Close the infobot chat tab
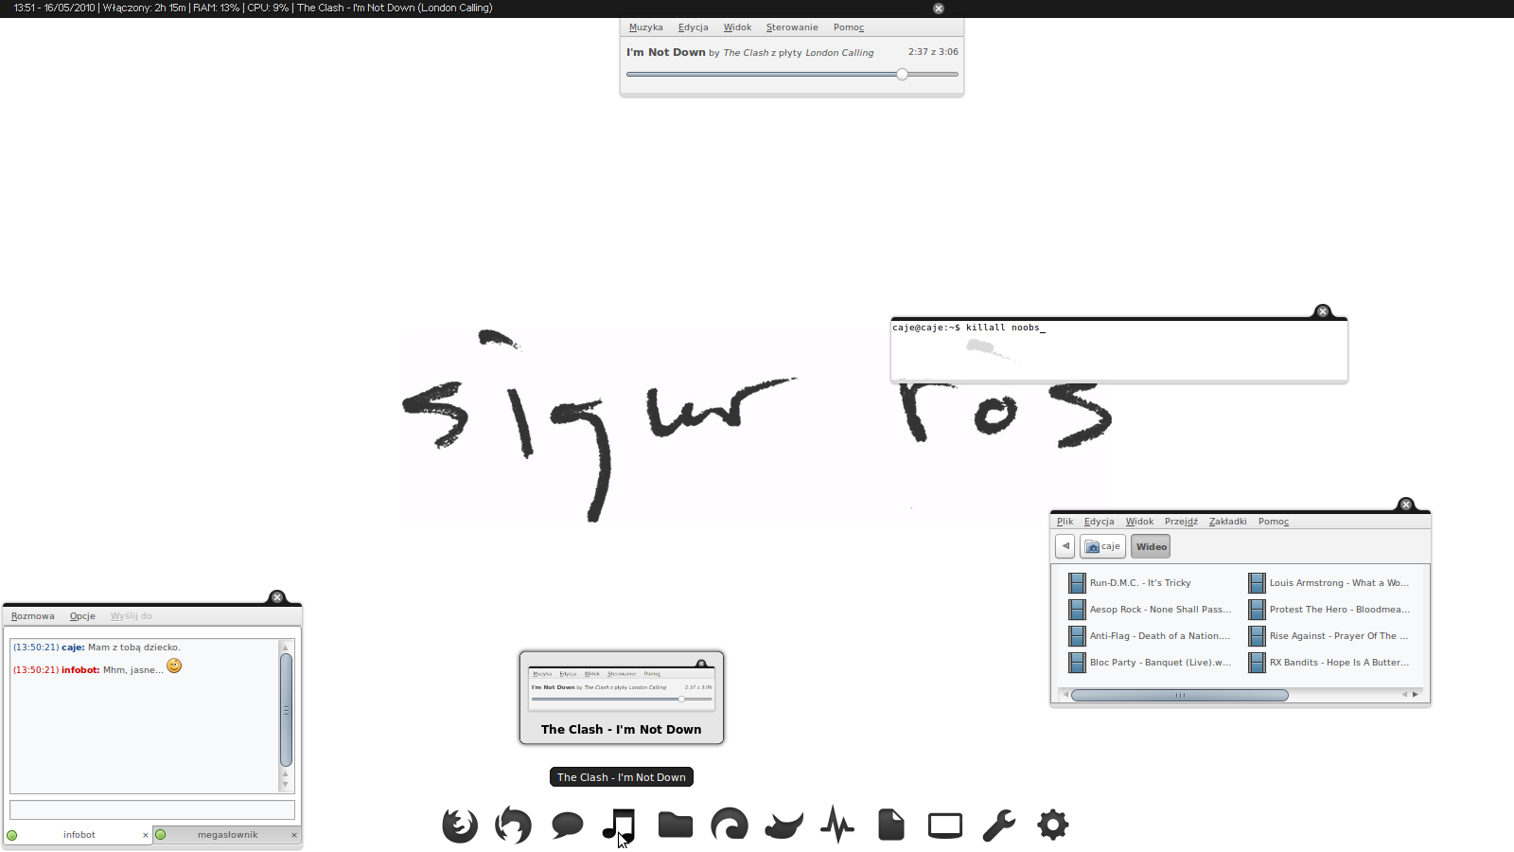Viewport: 1514px width, 852px height. tap(146, 835)
